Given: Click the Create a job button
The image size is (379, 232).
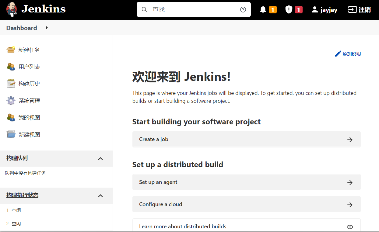Looking at the screenshot, I should coord(246,140).
